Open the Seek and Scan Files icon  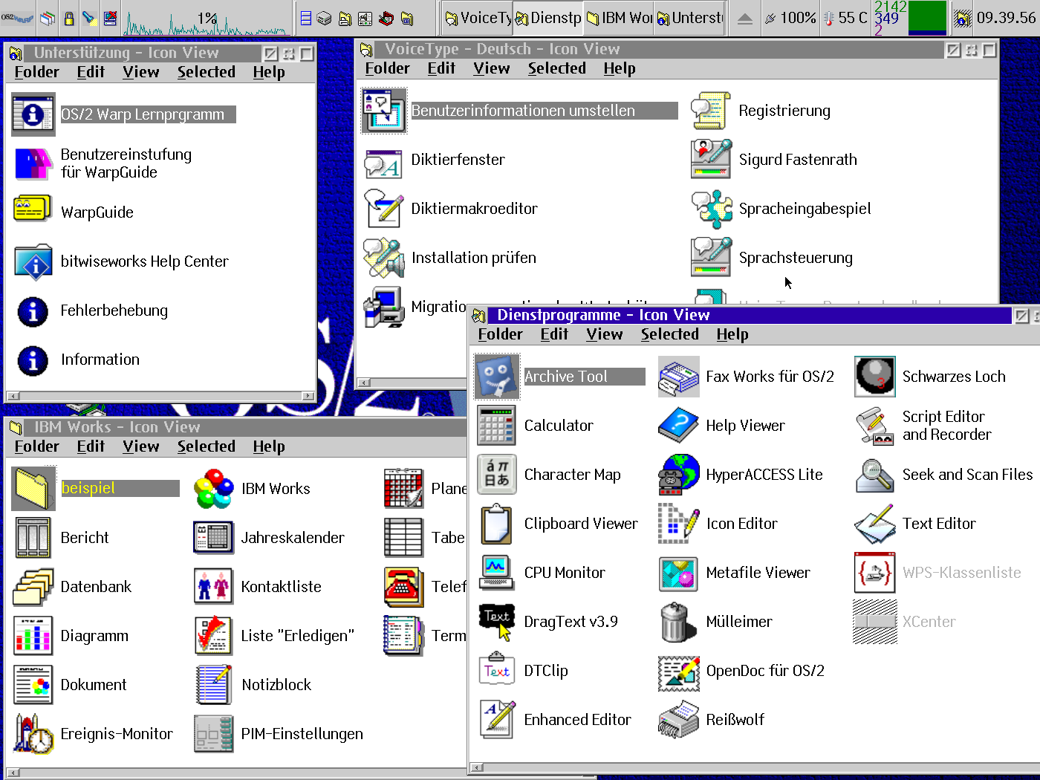[875, 475]
